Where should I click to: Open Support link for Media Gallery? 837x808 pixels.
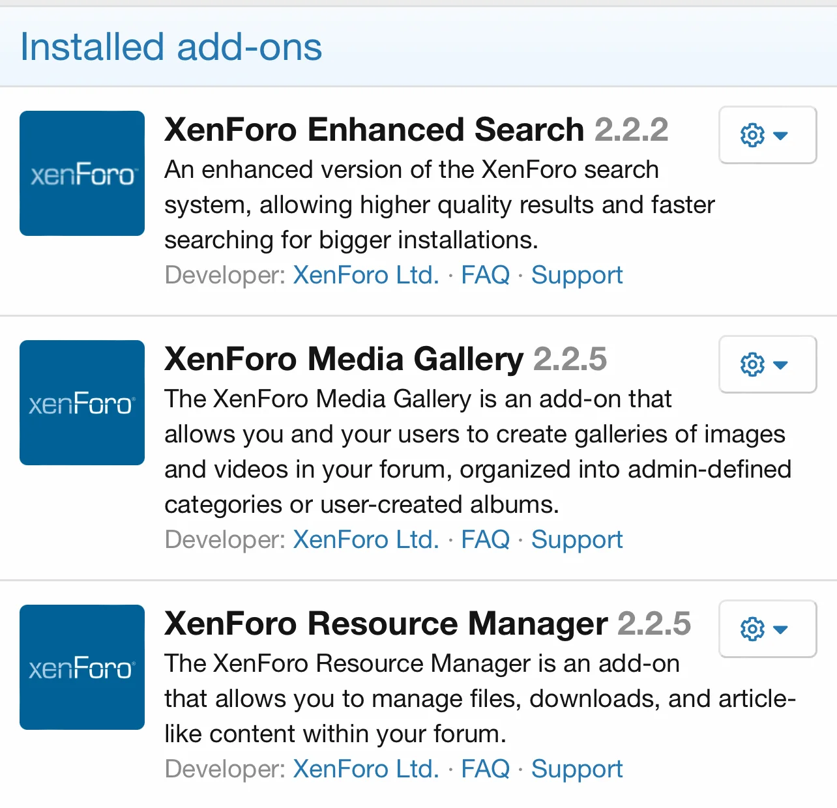pyautogui.click(x=576, y=540)
